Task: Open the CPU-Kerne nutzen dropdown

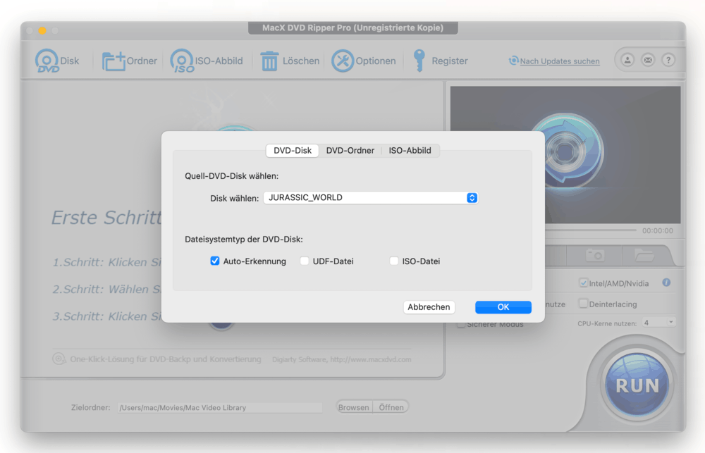Action: coord(658,323)
